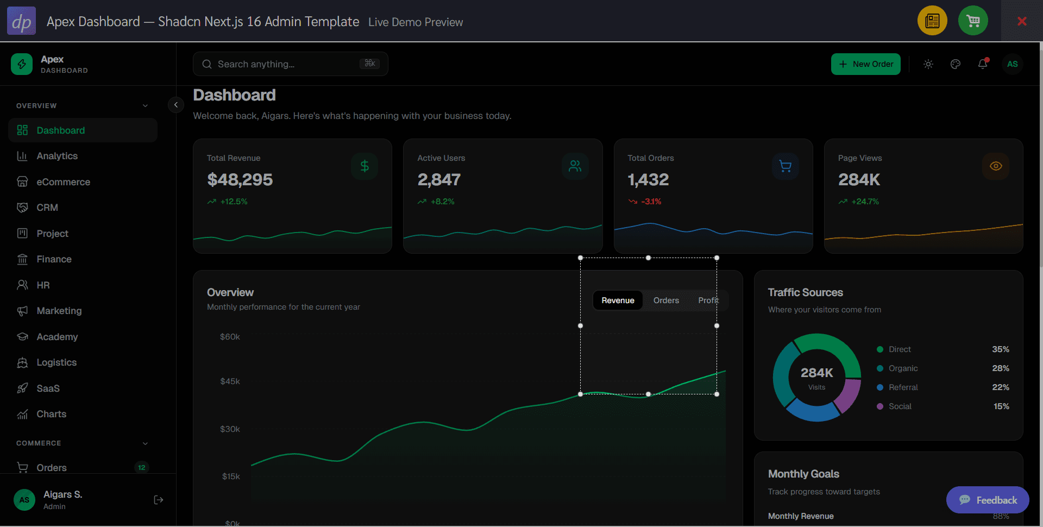Click the yellow documentation icon in header
Image resolution: width=1043 pixels, height=527 pixels.
tap(932, 21)
